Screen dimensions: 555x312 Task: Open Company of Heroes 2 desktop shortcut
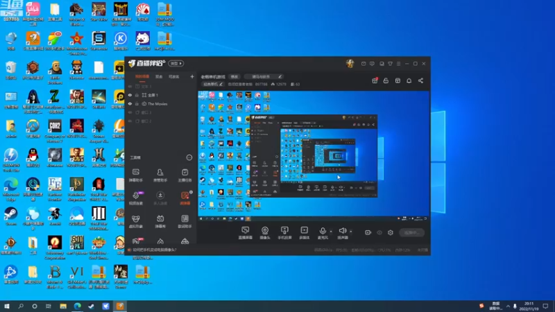(55, 130)
